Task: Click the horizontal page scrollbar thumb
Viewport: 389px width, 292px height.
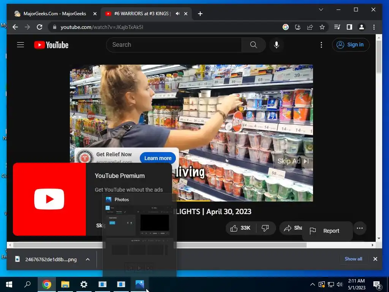Action: tap(160, 245)
